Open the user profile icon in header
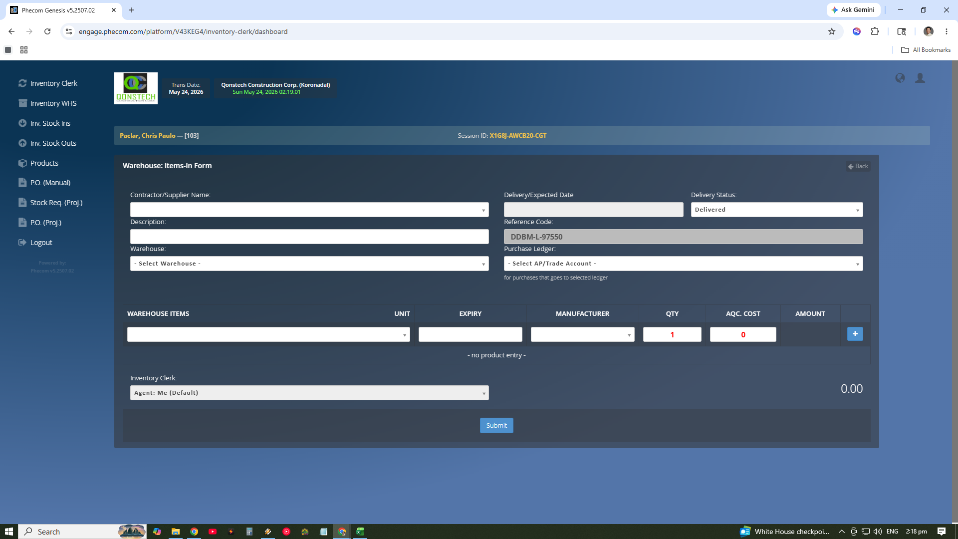 tap(920, 78)
